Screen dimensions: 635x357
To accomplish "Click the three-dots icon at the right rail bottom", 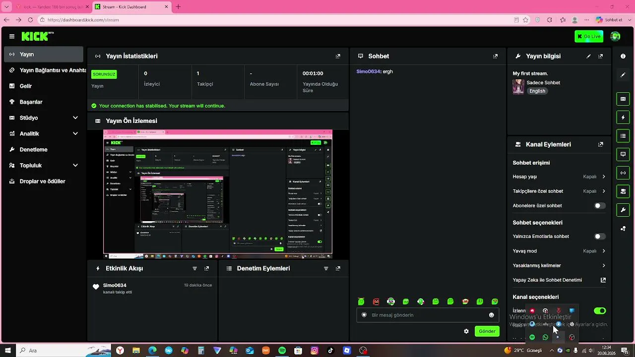I will click(x=623, y=229).
